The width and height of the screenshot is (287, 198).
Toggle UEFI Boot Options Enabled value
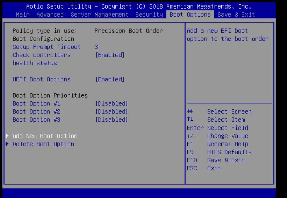tap(110, 79)
